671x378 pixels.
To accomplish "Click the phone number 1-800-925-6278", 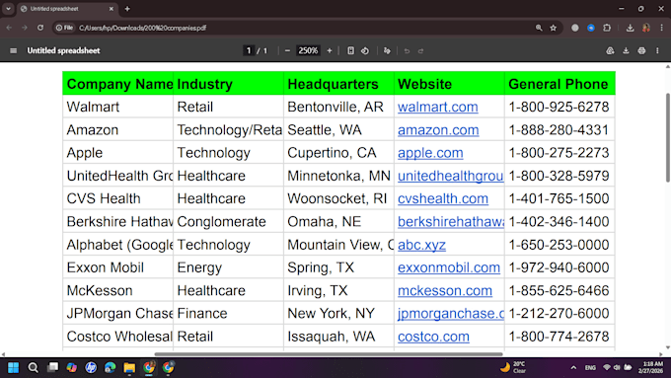I will (559, 107).
